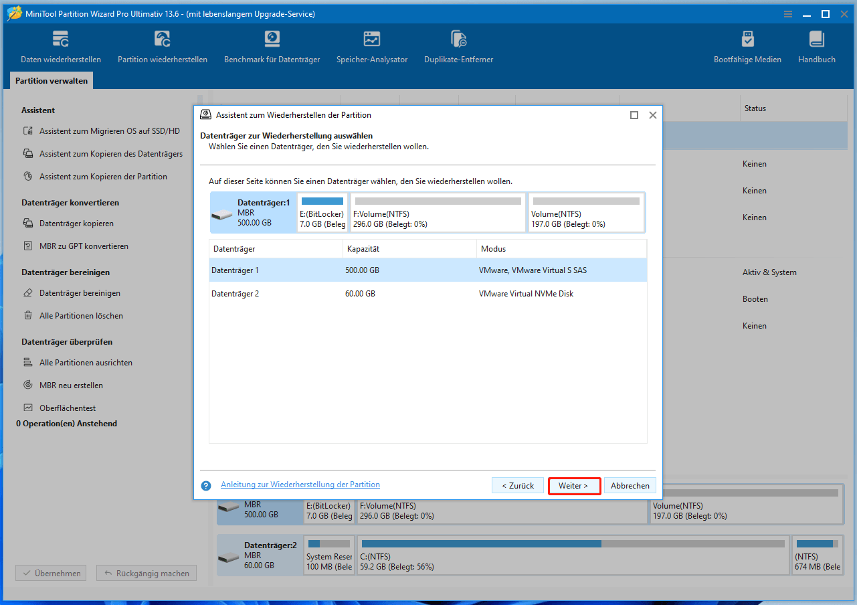Open the Partition wiederherstellen tool
857x605 pixels.
[162, 46]
